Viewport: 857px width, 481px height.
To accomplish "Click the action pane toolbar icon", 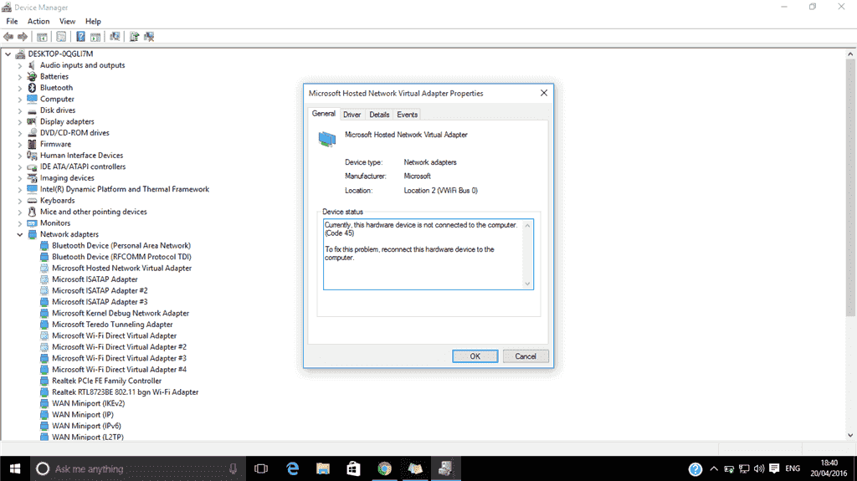I will click(95, 37).
